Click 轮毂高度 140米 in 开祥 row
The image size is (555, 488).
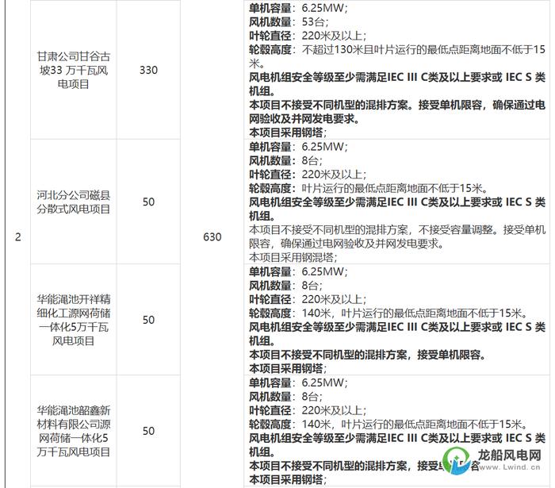(388, 313)
